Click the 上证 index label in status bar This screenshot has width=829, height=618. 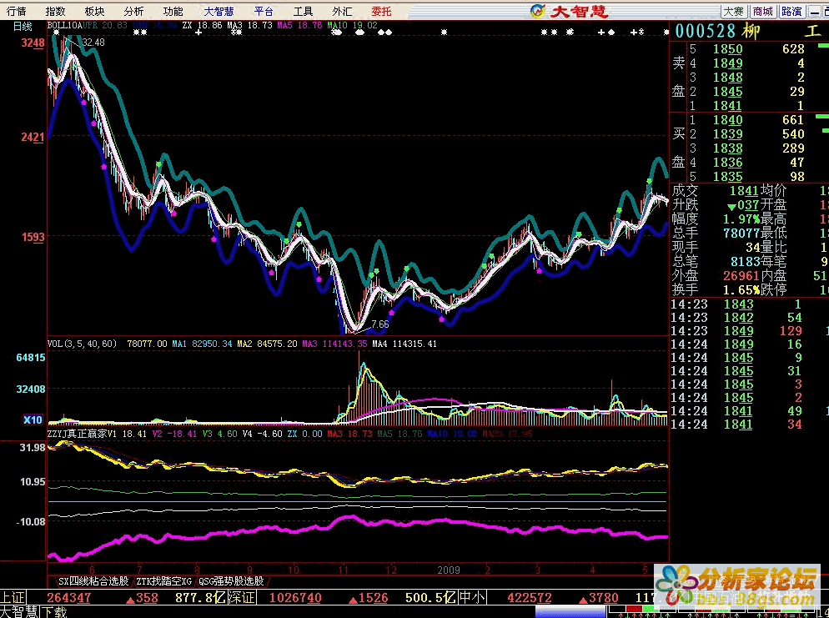coord(13,598)
